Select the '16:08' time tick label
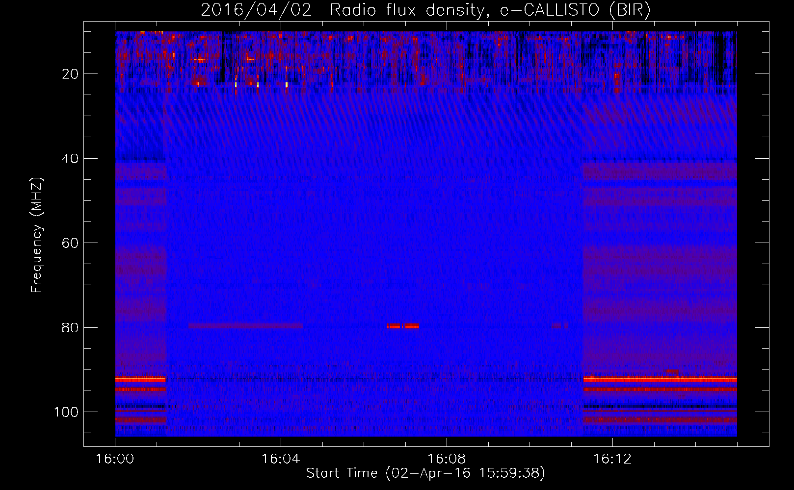The height and width of the screenshot is (490, 794). [447, 459]
